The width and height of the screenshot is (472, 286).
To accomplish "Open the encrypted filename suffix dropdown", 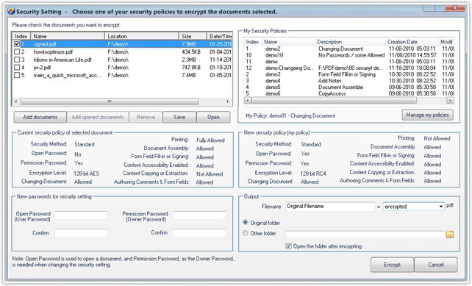I will click(440, 207).
